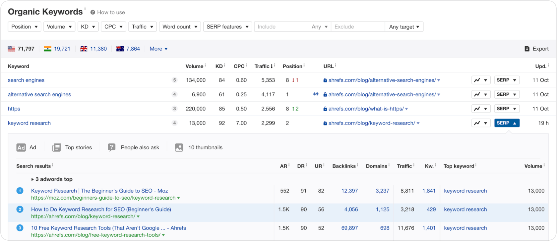
Task: Click the Include keyword input field
Action: coord(282,27)
